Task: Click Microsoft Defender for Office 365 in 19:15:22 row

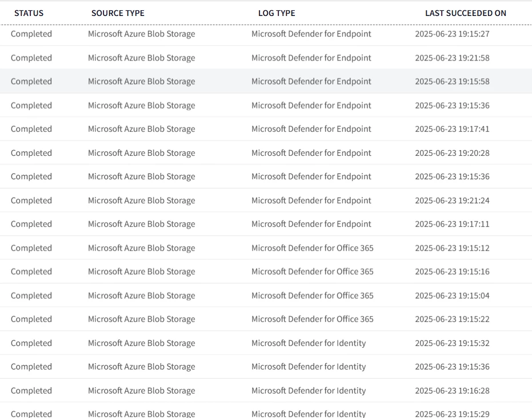Action: click(x=312, y=319)
